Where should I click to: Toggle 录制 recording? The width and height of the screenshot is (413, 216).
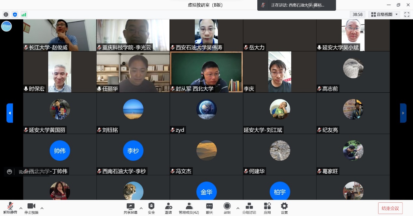[x=227, y=208]
